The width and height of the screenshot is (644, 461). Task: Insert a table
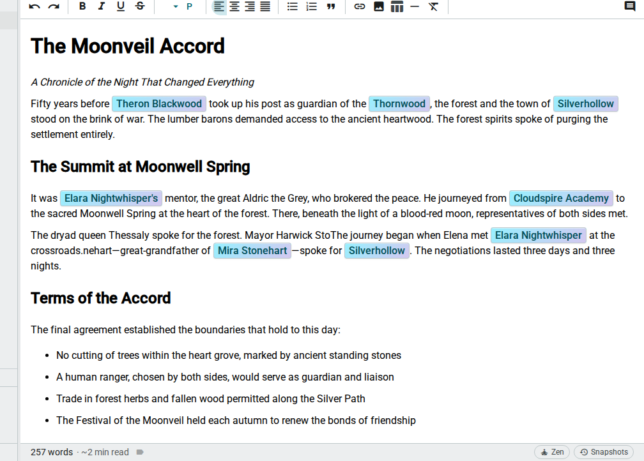[397, 6]
